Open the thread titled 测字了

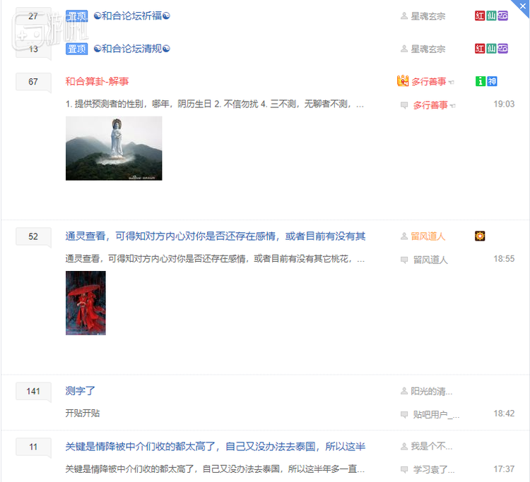tap(80, 390)
